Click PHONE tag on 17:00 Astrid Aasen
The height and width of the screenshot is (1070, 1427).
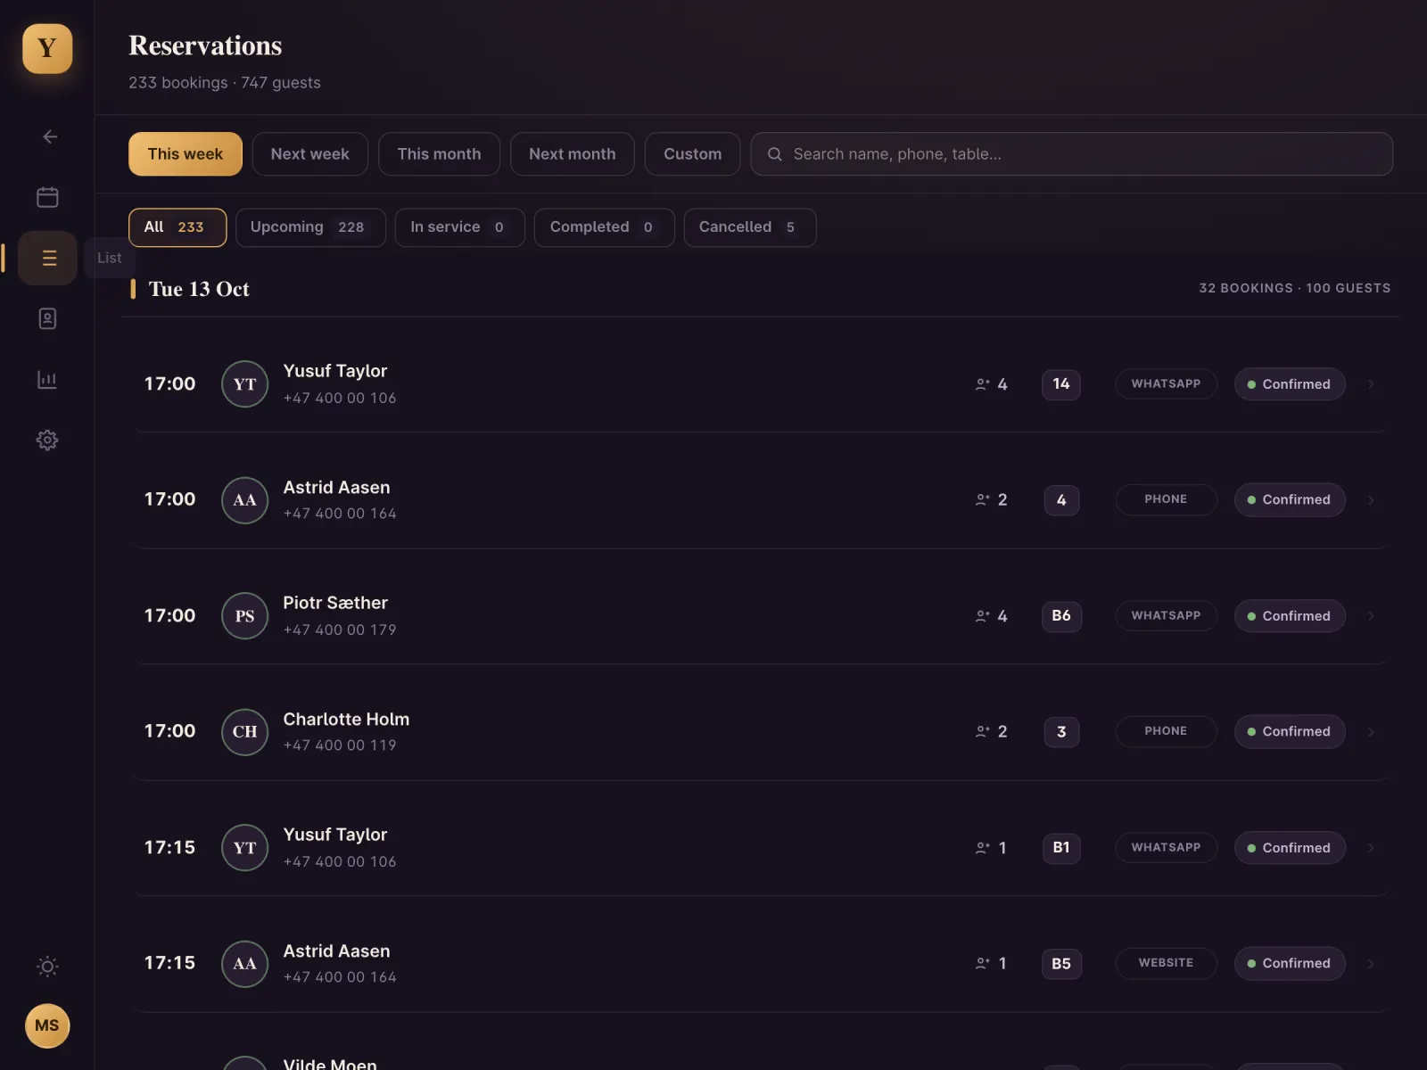(1166, 499)
